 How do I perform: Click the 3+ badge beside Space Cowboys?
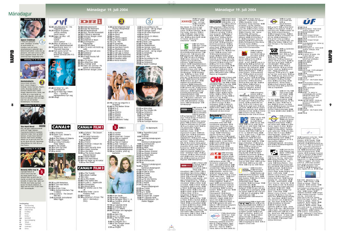(42, 41)
